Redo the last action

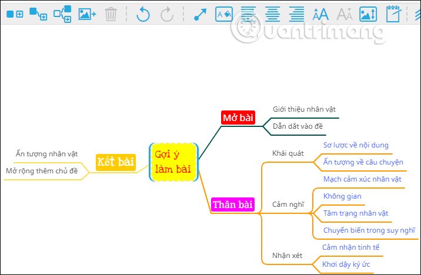pos(167,14)
